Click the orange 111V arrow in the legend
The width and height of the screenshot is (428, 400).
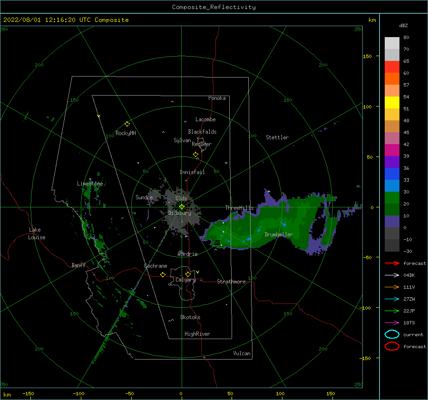pyautogui.click(x=392, y=287)
